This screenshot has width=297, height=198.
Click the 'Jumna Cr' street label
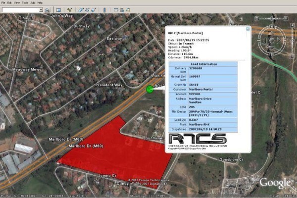pos(107,176)
